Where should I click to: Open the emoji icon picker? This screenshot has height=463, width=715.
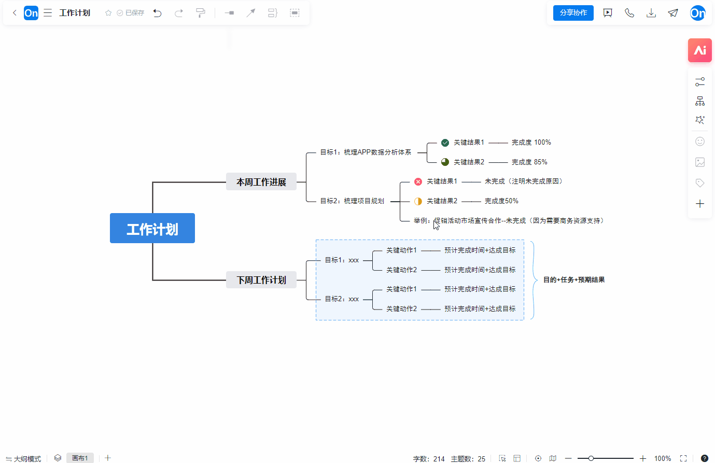[700, 142]
